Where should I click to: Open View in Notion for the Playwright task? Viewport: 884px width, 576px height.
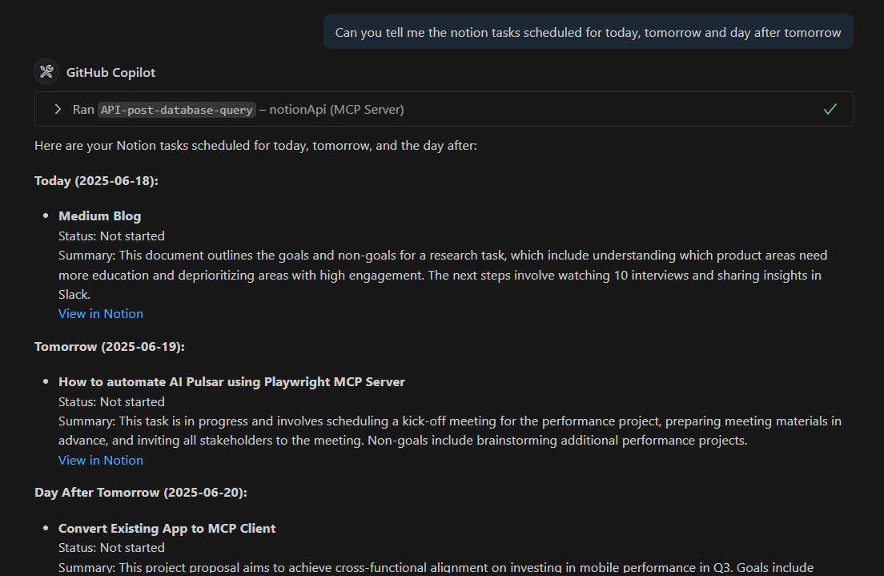coord(100,460)
